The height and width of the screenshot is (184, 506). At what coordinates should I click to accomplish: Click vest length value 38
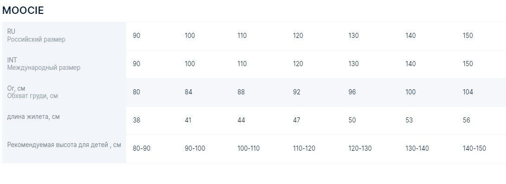[136, 120]
